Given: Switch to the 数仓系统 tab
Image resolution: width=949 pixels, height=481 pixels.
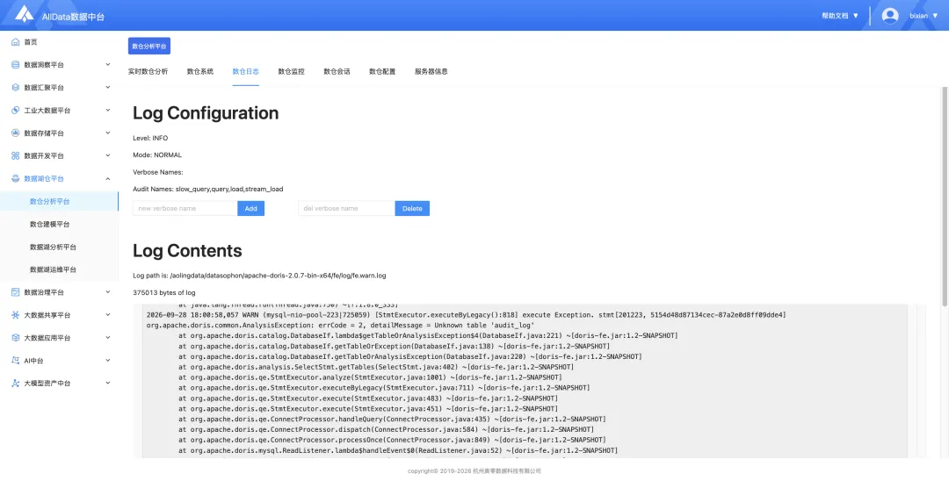Looking at the screenshot, I should pos(199,71).
